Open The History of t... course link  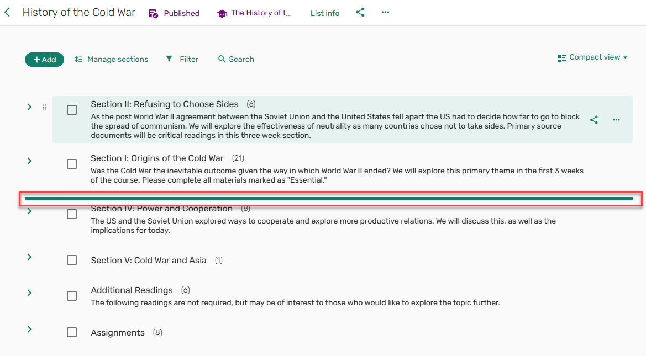click(x=260, y=13)
